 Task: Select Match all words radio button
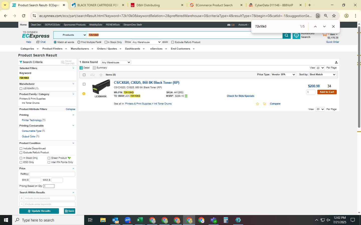[55, 42]
